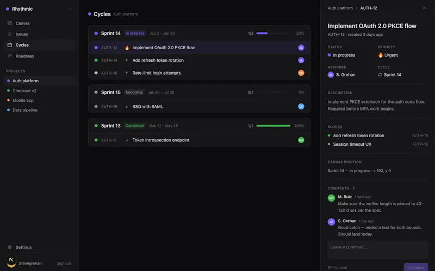Click the LP assignee avatar on AUTH-19
The height and width of the screenshot is (271, 435).
coord(301,106)
